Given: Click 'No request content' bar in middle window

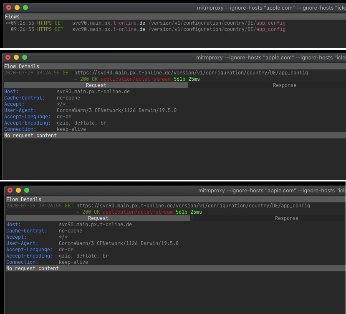Looking at the screenshot, I should point(175,135).
